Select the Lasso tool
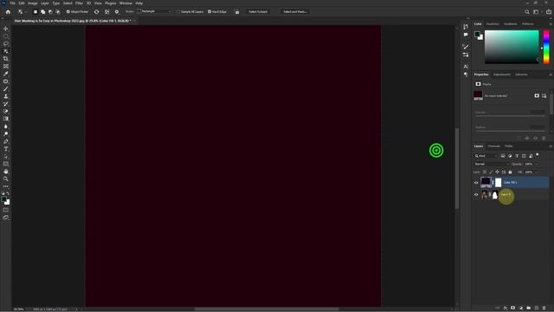The width and height of the screenshot is (554, 312). (6, 44)
